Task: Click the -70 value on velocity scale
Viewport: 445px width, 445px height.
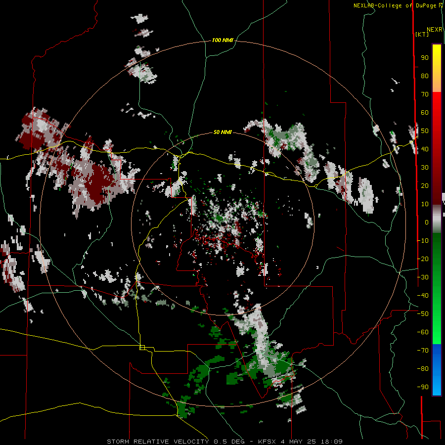Action: point(423,351)
